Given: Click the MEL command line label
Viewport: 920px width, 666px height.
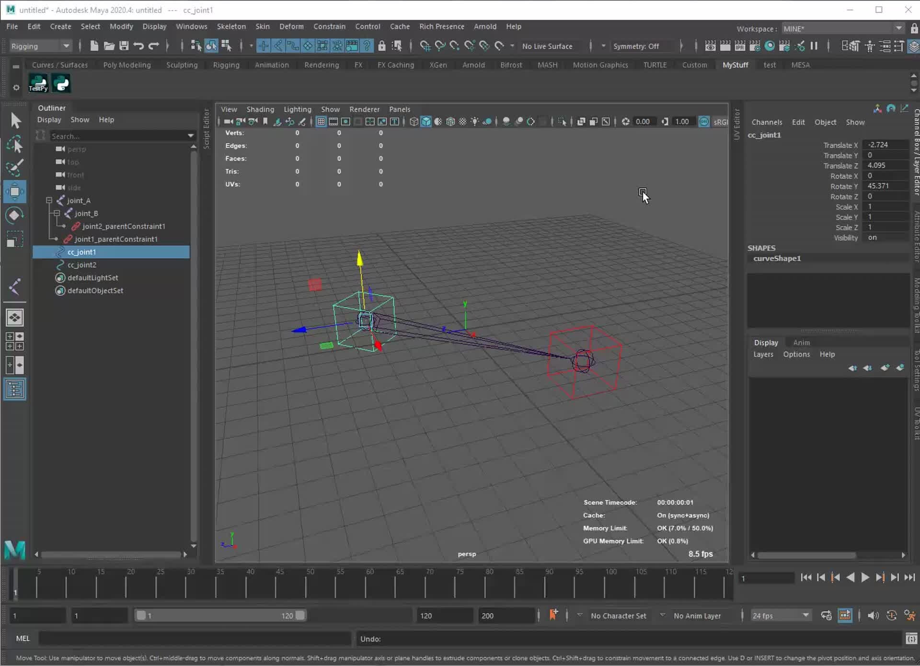Looking at the screenshot, I should (23, 638).
